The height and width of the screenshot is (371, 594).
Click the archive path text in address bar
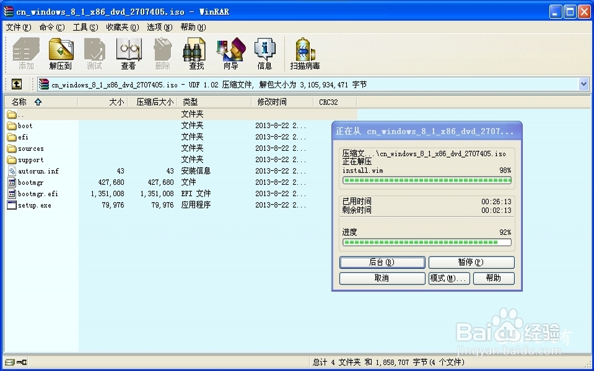tap(209, 85)
